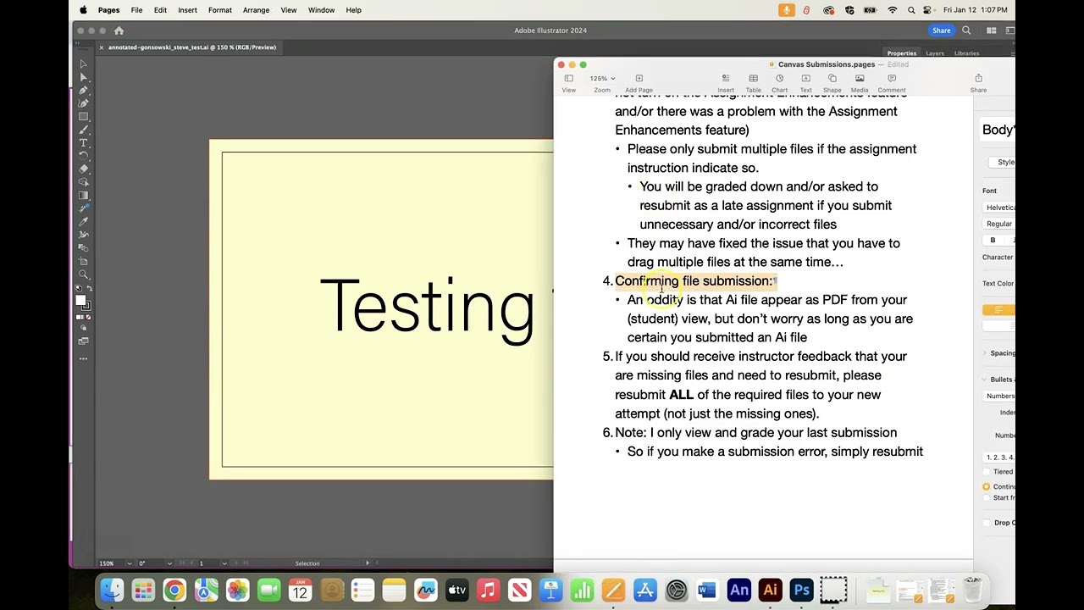Open the Numbers list type dropdown
The width and height of the screenshot is (1084, 610).
point(999,396)
